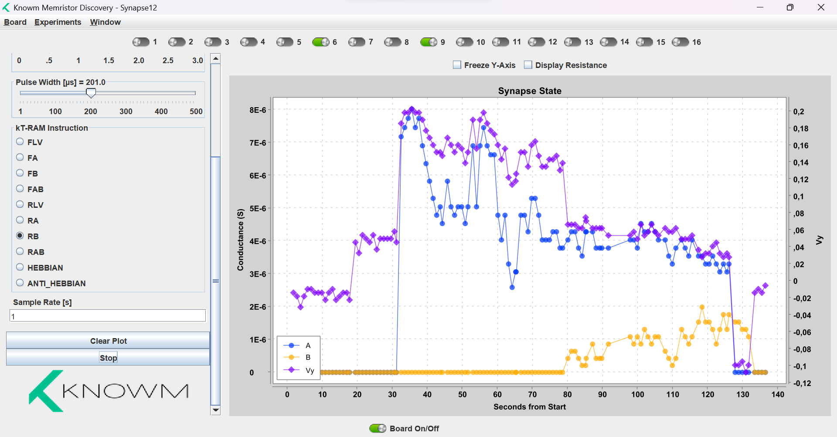This screenshot has height=437, width=837.
Task: Select the RA instruction
Action: 20,220
